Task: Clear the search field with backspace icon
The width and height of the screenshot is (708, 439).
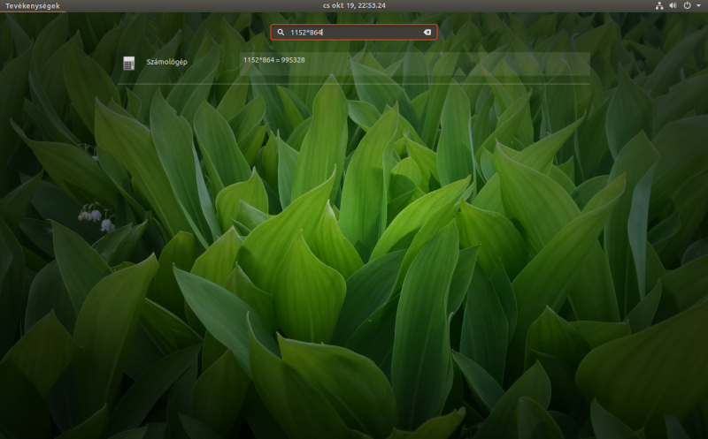Action: pyautogui.click(x=427, y=32)
